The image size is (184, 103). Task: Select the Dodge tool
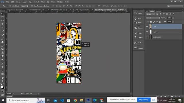click(x=3, y=60)
